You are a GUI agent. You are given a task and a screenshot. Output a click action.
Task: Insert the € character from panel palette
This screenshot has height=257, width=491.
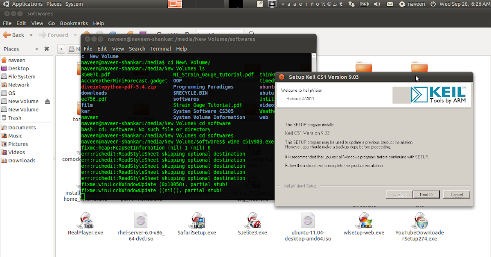[341, 4]
